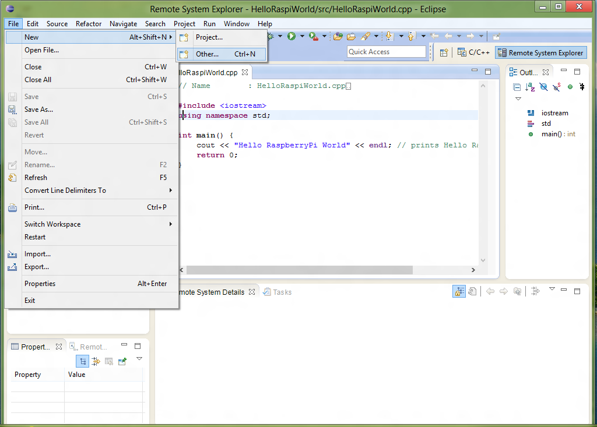The width and height of the screenshot is (597, 427).
Task: Click the editor horizontal scrollbar thumb
Action: pyautogui.click(x=300, y=270)
